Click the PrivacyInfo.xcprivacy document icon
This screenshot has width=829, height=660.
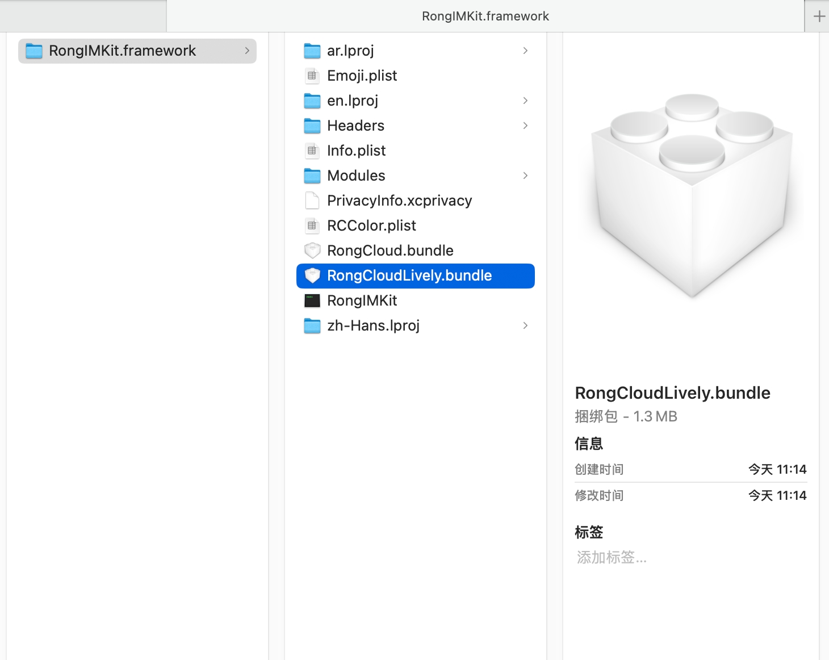click(312, 200)
